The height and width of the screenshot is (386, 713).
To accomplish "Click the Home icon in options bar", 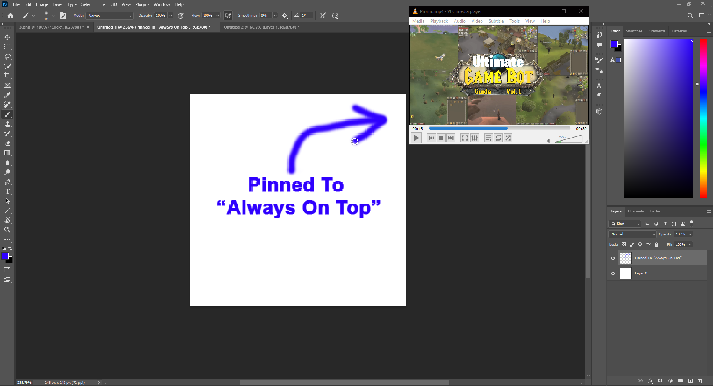I will (10, 16).
